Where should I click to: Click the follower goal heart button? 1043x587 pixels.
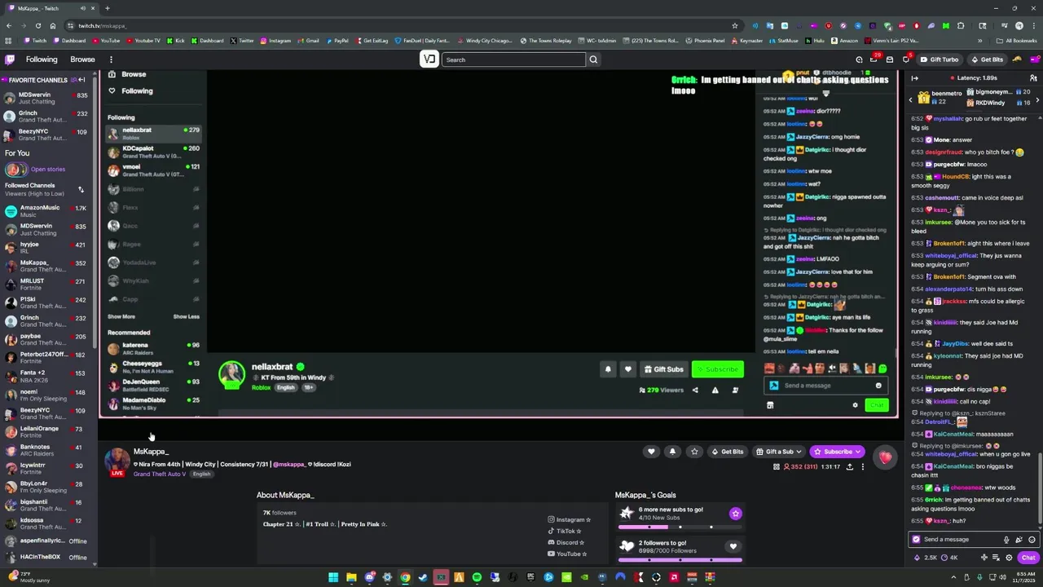733,546
